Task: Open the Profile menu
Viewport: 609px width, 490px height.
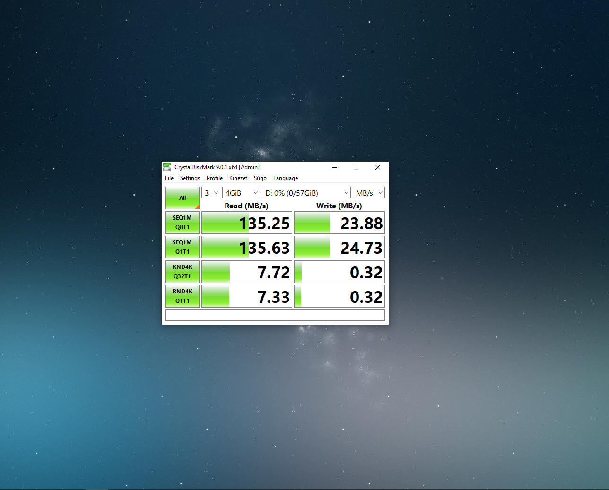Action: 215,178
